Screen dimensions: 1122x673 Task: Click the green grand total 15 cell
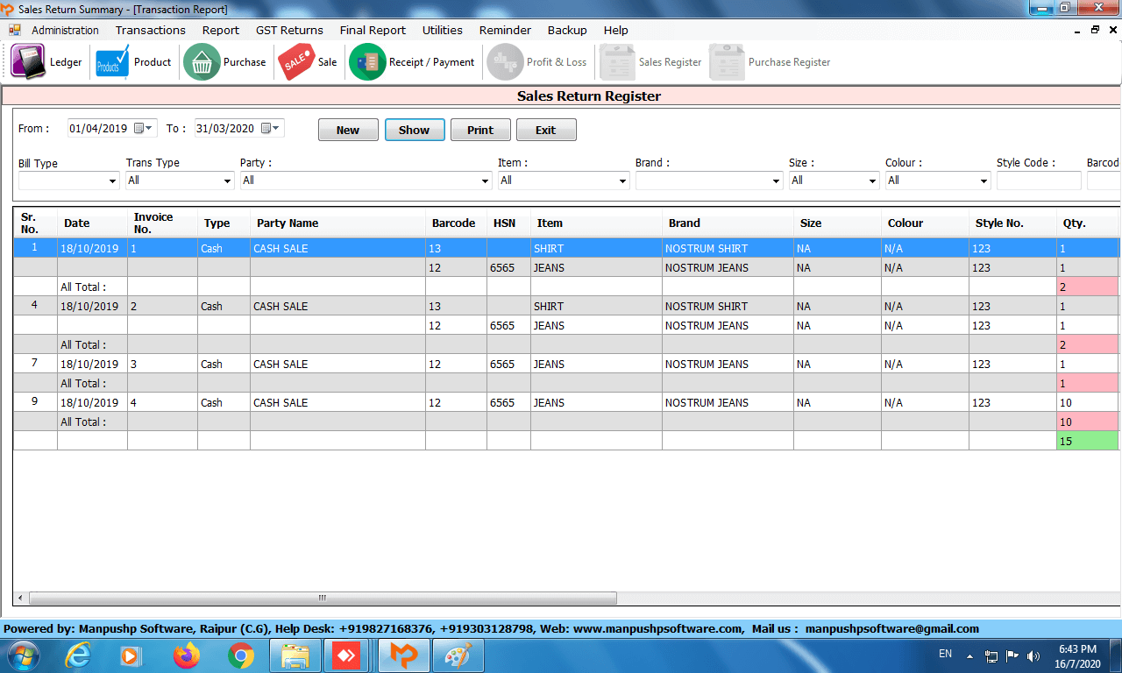[1087, 441]
